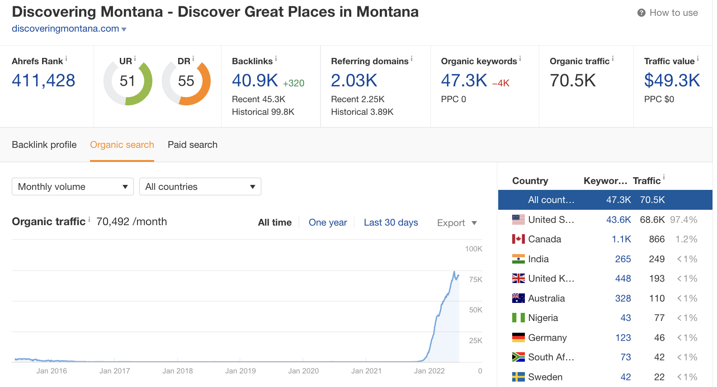Image resolution: width=717 pixels, height=387 pixels.
Task: Open the discoveringmontana.com domain link
Action: 66,28
